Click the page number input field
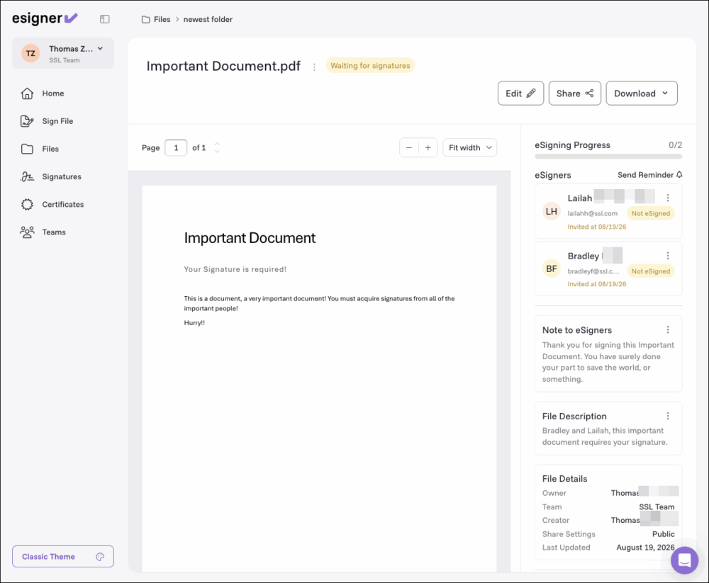This screenshot has height=583, width=709. tap(176, 148)
